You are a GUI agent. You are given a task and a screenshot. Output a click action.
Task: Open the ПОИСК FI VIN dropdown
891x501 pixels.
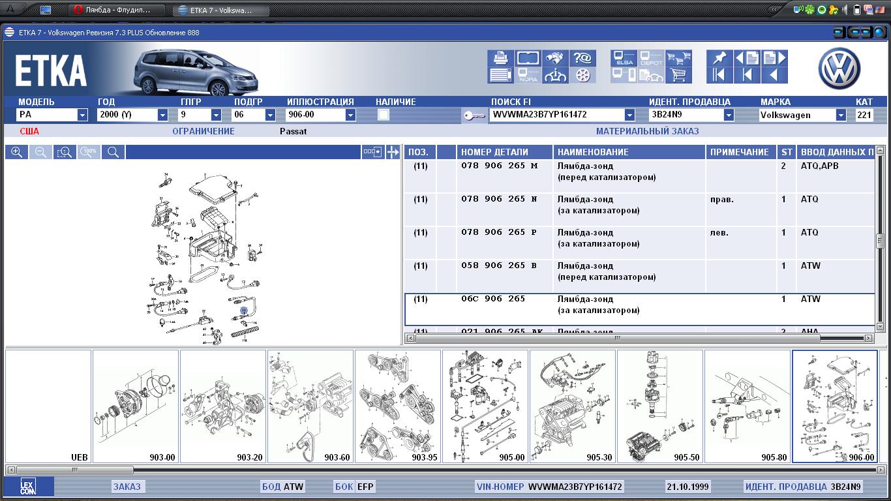(629, 115)
